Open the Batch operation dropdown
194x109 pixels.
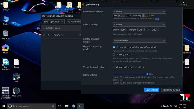[54, 21]
